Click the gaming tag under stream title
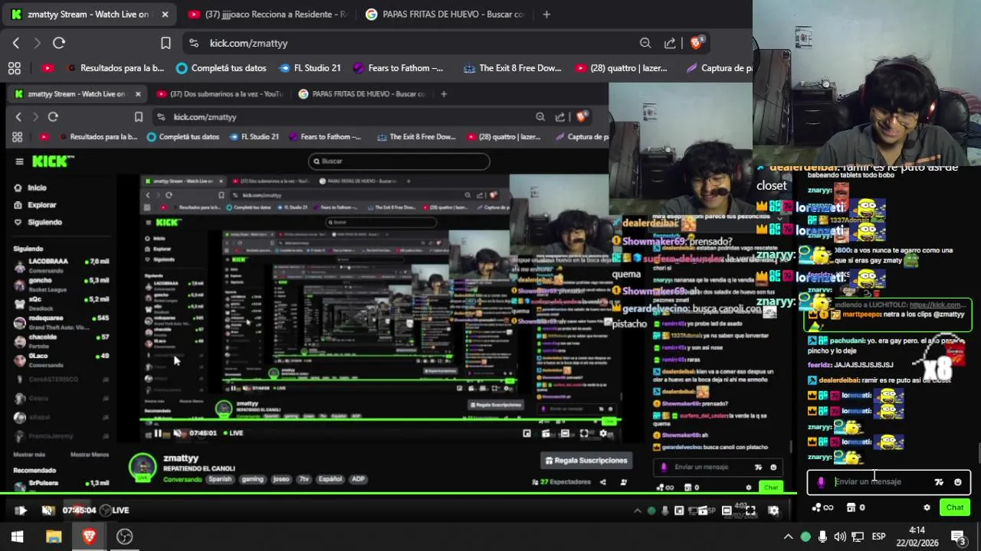 (252, 479)
